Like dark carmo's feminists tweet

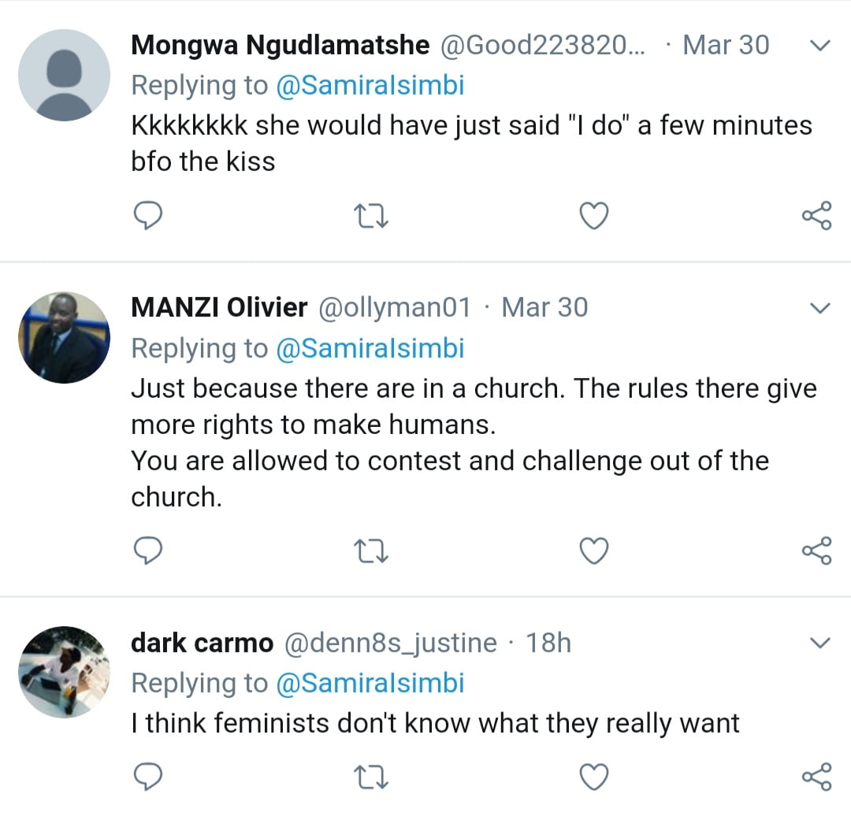point(594,777)
